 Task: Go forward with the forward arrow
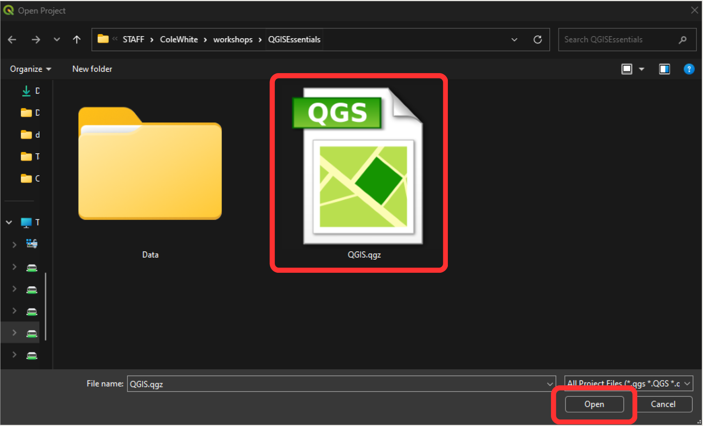36,39
